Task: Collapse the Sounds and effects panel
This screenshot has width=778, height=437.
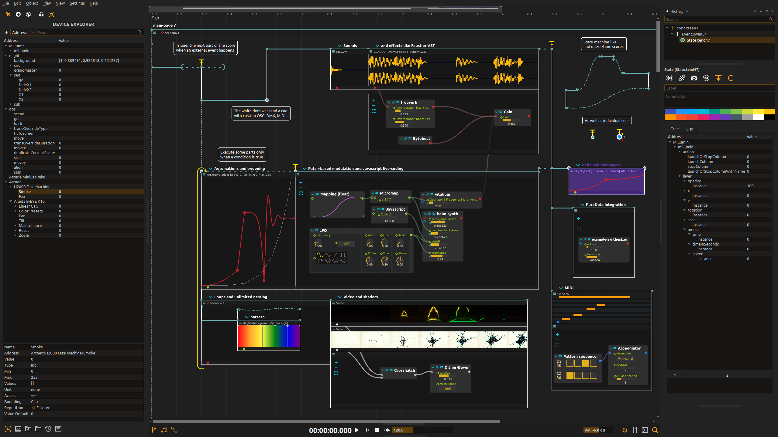Action: [x=340, y=45]
